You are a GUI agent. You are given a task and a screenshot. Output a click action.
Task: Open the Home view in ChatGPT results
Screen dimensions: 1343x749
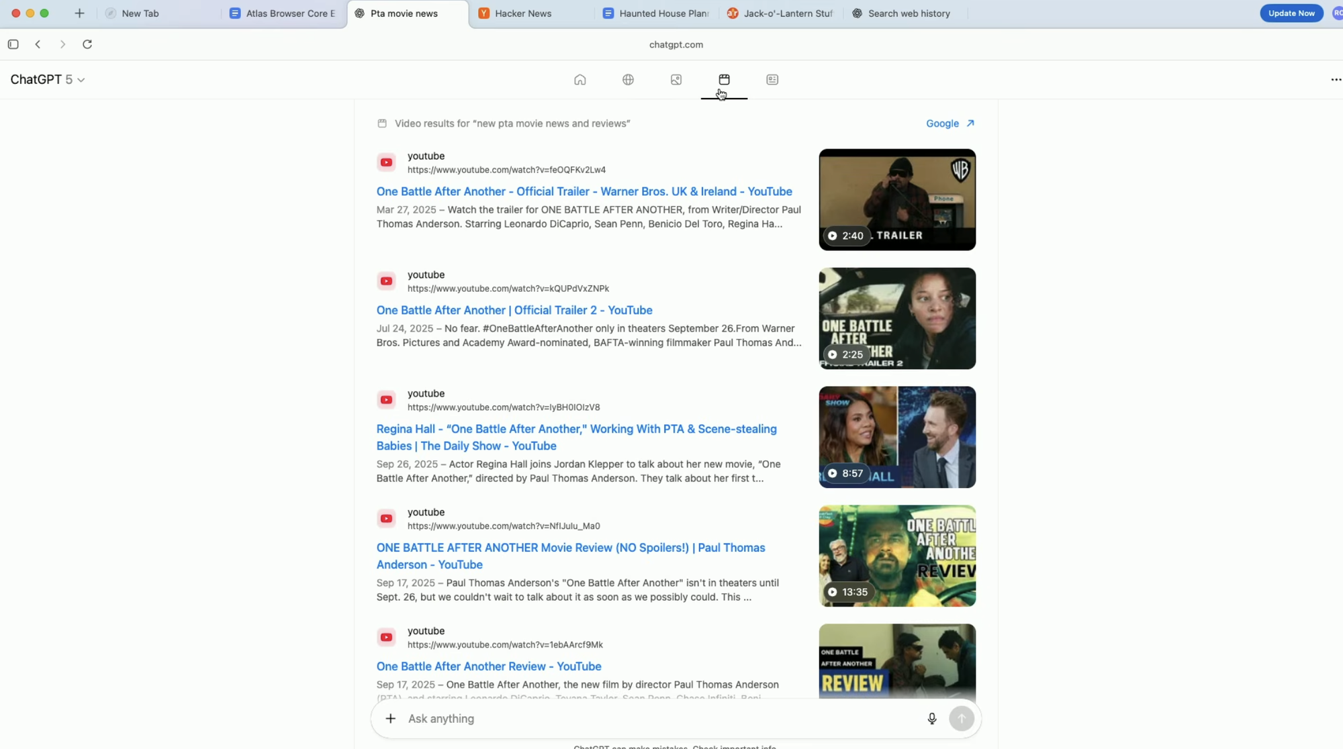pyautogui.click(x=580, y=79)
